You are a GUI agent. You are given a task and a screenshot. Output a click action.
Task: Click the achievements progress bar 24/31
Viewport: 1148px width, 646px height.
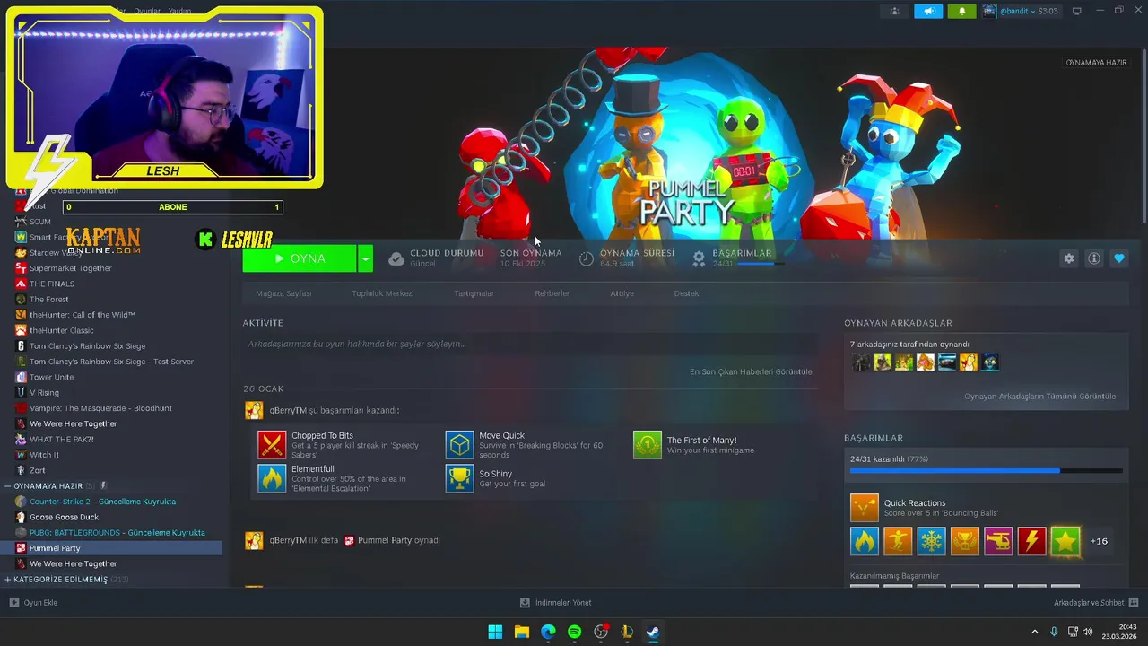click(x=986, y=470)
